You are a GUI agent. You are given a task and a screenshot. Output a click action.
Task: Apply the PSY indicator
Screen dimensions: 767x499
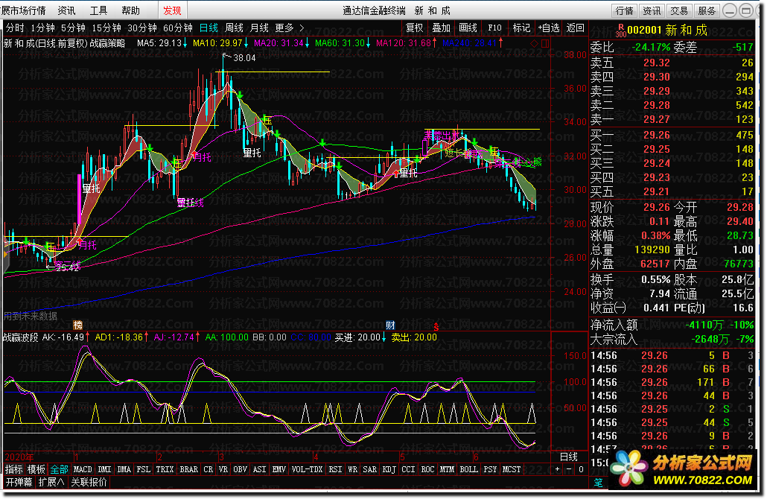pos(490,469)
